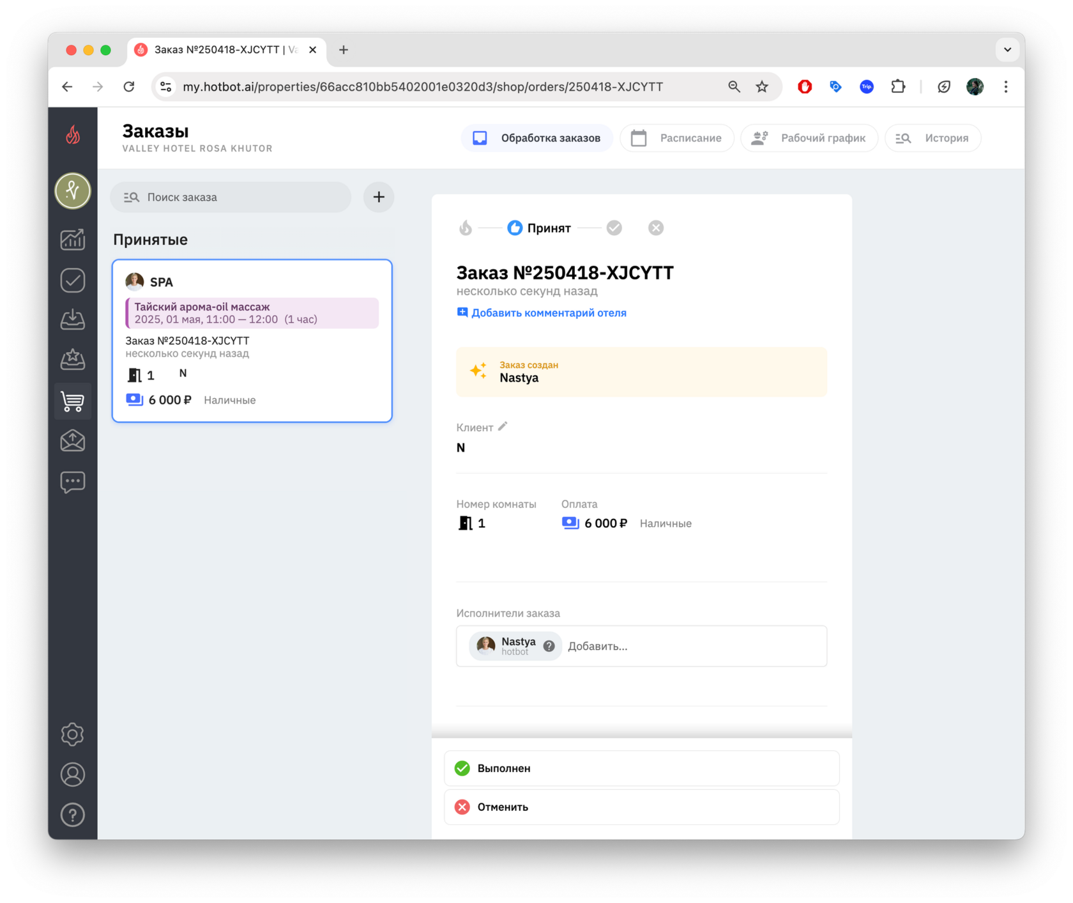
Task: Click question mark next to Nastya
Action: (549, 646)
